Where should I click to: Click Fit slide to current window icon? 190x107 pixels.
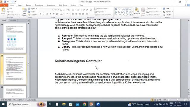click(x=188, y=100)
